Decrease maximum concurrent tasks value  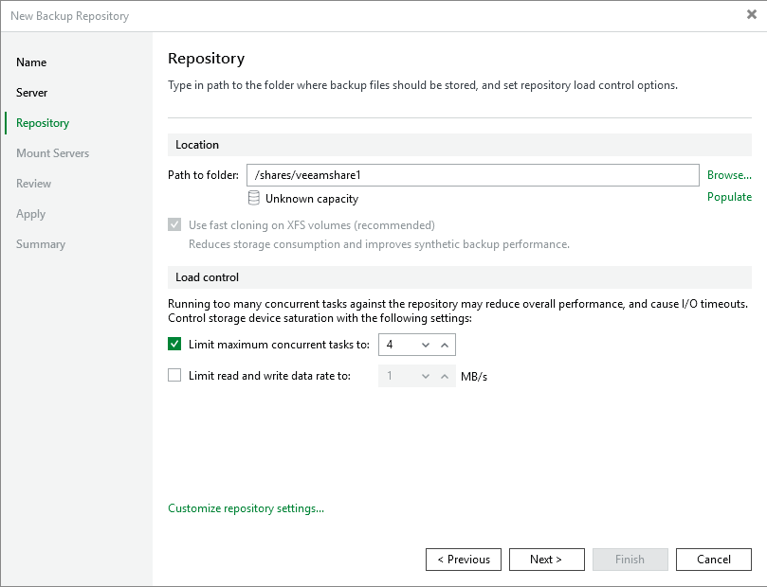[x=426, y=345]
